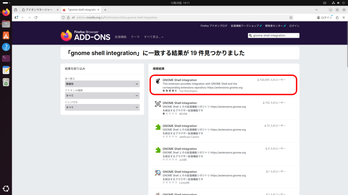Click the icon of the AEV99 result
This screenshot has height=195, width=348.
coord(158,104)
